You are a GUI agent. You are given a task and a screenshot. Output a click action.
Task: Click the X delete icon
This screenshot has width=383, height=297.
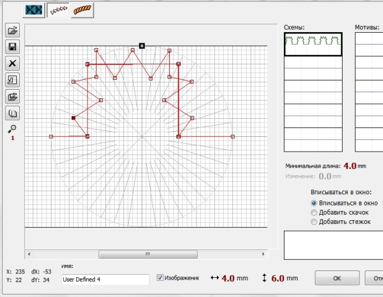pos(12,63)
